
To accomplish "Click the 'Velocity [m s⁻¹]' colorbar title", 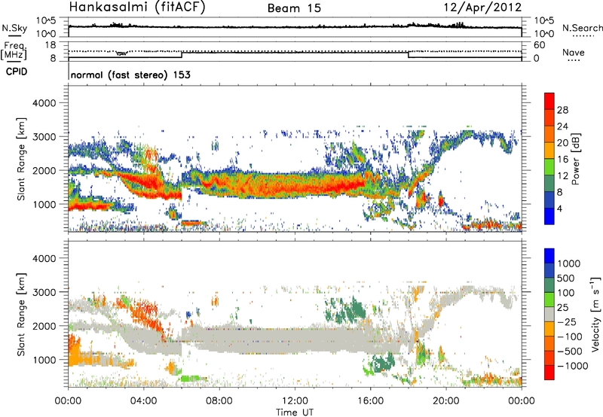I will point(595,314).
